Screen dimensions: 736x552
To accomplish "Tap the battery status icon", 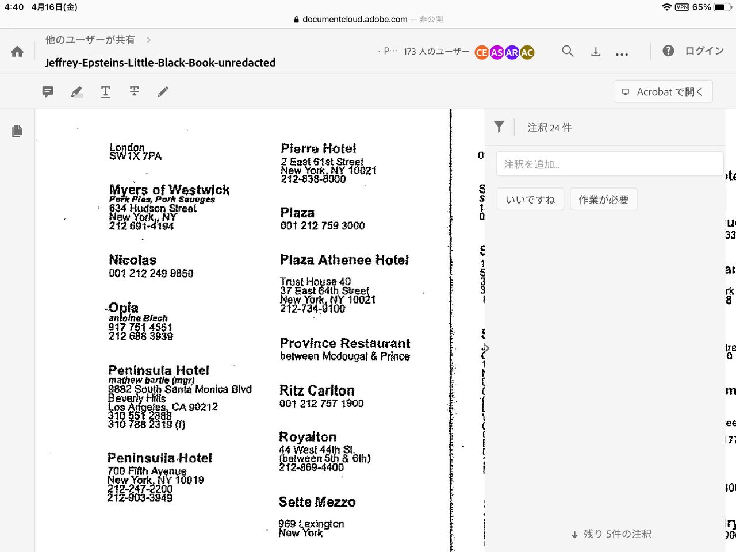I will (x=721, y=7).
